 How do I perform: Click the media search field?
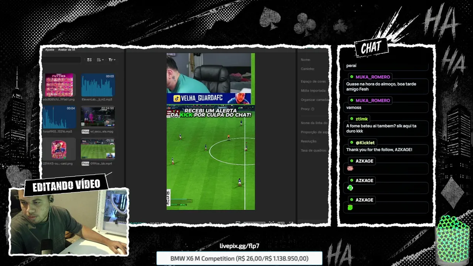pyautogui.click(x=61, y=59)
